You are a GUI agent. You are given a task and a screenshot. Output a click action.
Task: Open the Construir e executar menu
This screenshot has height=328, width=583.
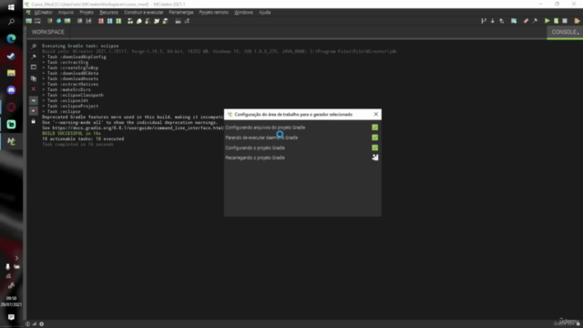[144, 12]
